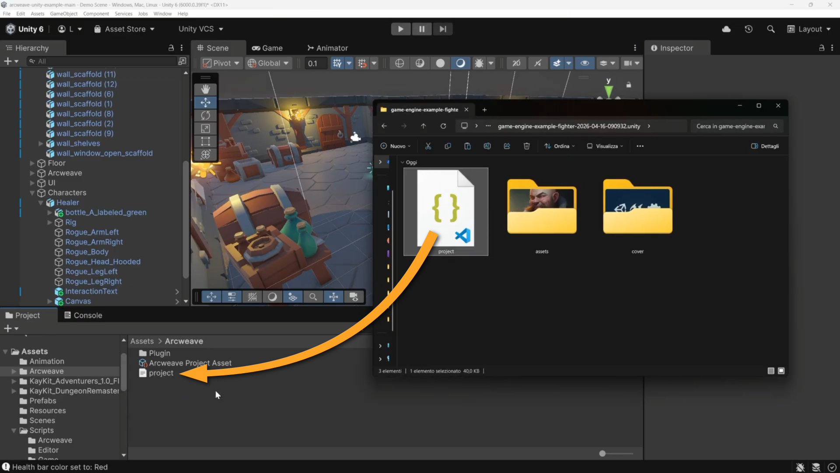Toggle the Inspector panel lock
The image size is (840, 473).
point(821,48)
